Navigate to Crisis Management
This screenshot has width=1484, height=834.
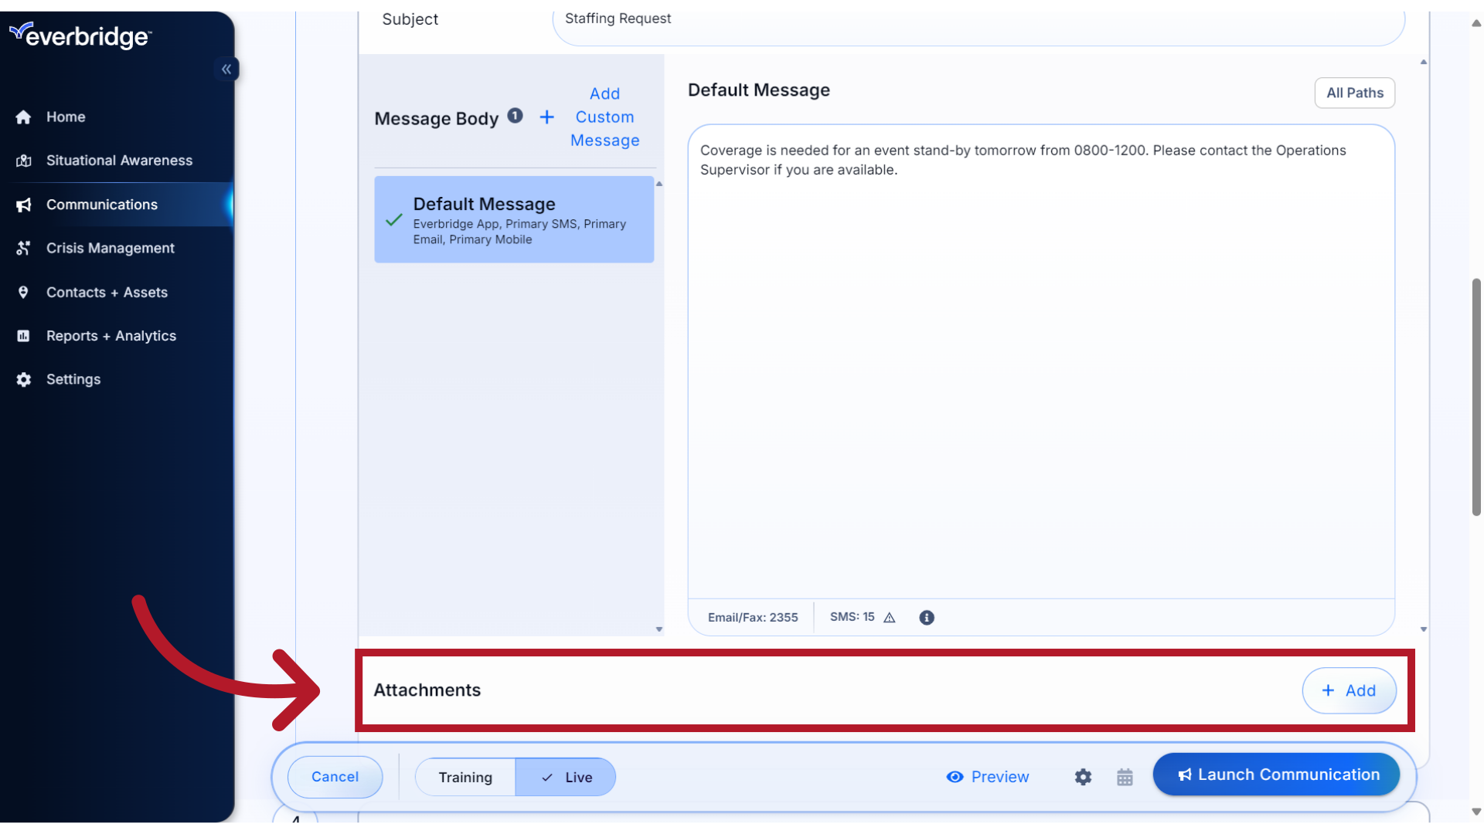point(110,247)
